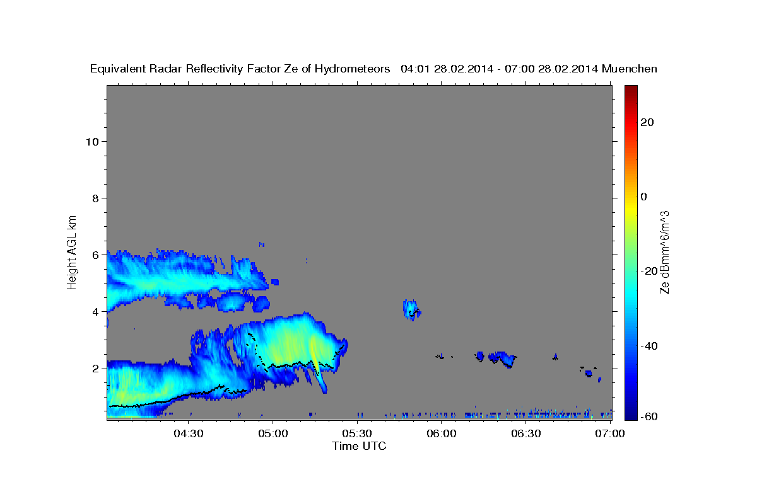Viewport: 757px width, 504px height.
Task: Click the 'Ze dBmm^6/m^3' colorbar label
Action: pyautogui.click(x=664, y=251)
